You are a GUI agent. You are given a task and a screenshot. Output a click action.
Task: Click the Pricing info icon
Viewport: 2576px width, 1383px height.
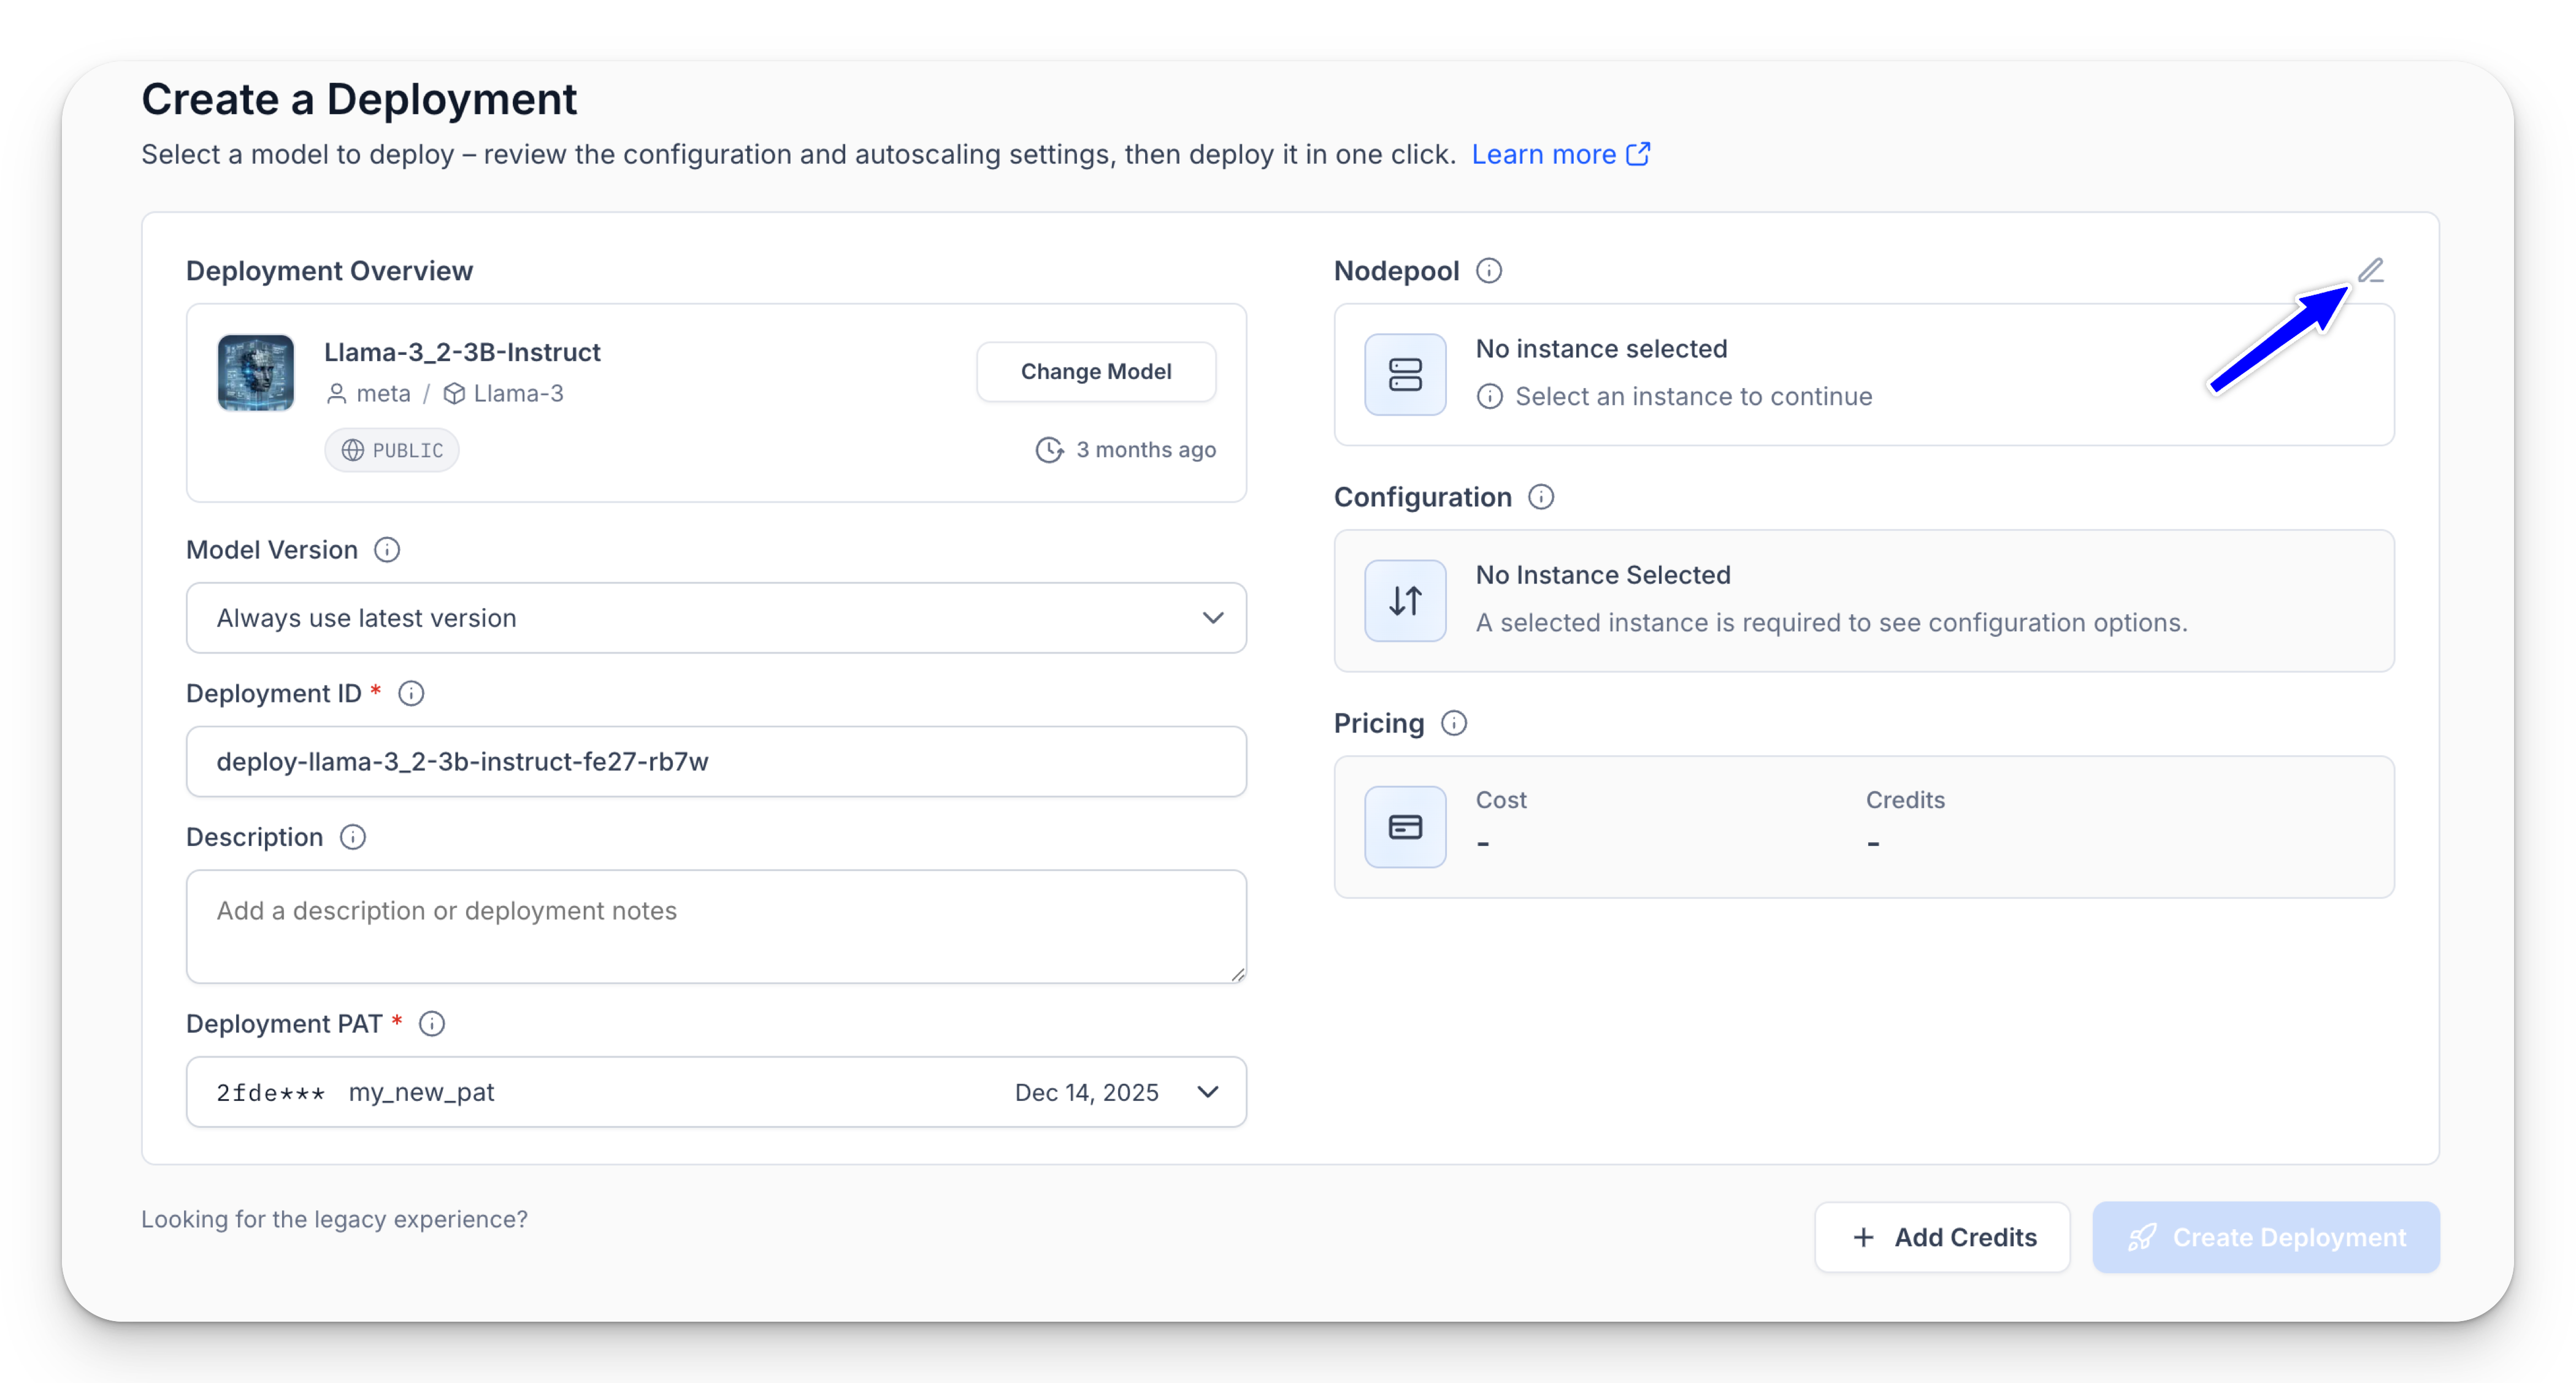click(1453, 723)
